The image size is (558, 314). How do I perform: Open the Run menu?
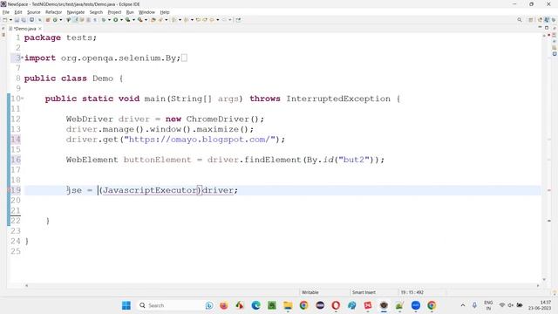tap(130, 12)
